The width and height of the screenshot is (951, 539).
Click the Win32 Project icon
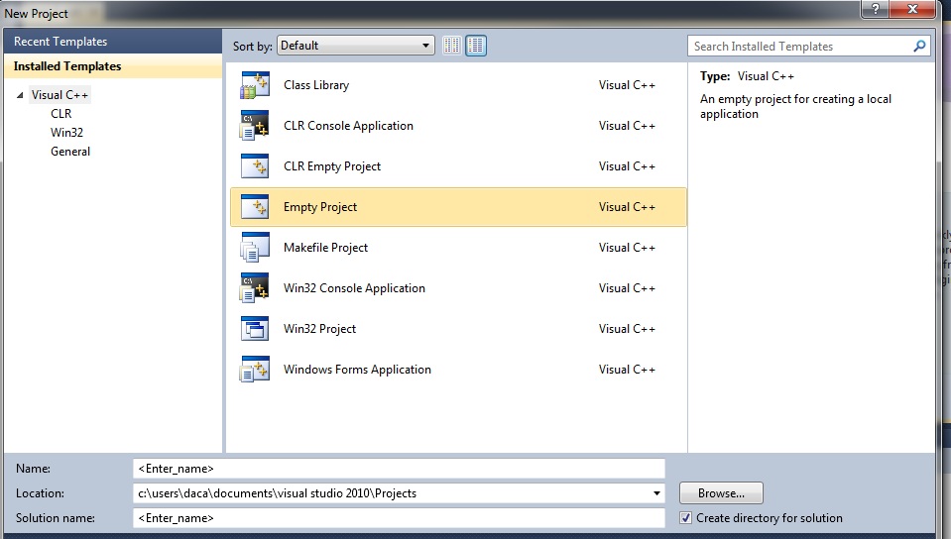tap(255, 329)
